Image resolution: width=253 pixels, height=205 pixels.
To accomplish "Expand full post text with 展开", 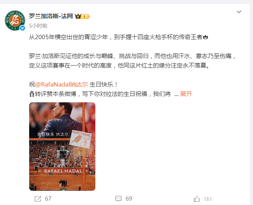I will [186, 94].
